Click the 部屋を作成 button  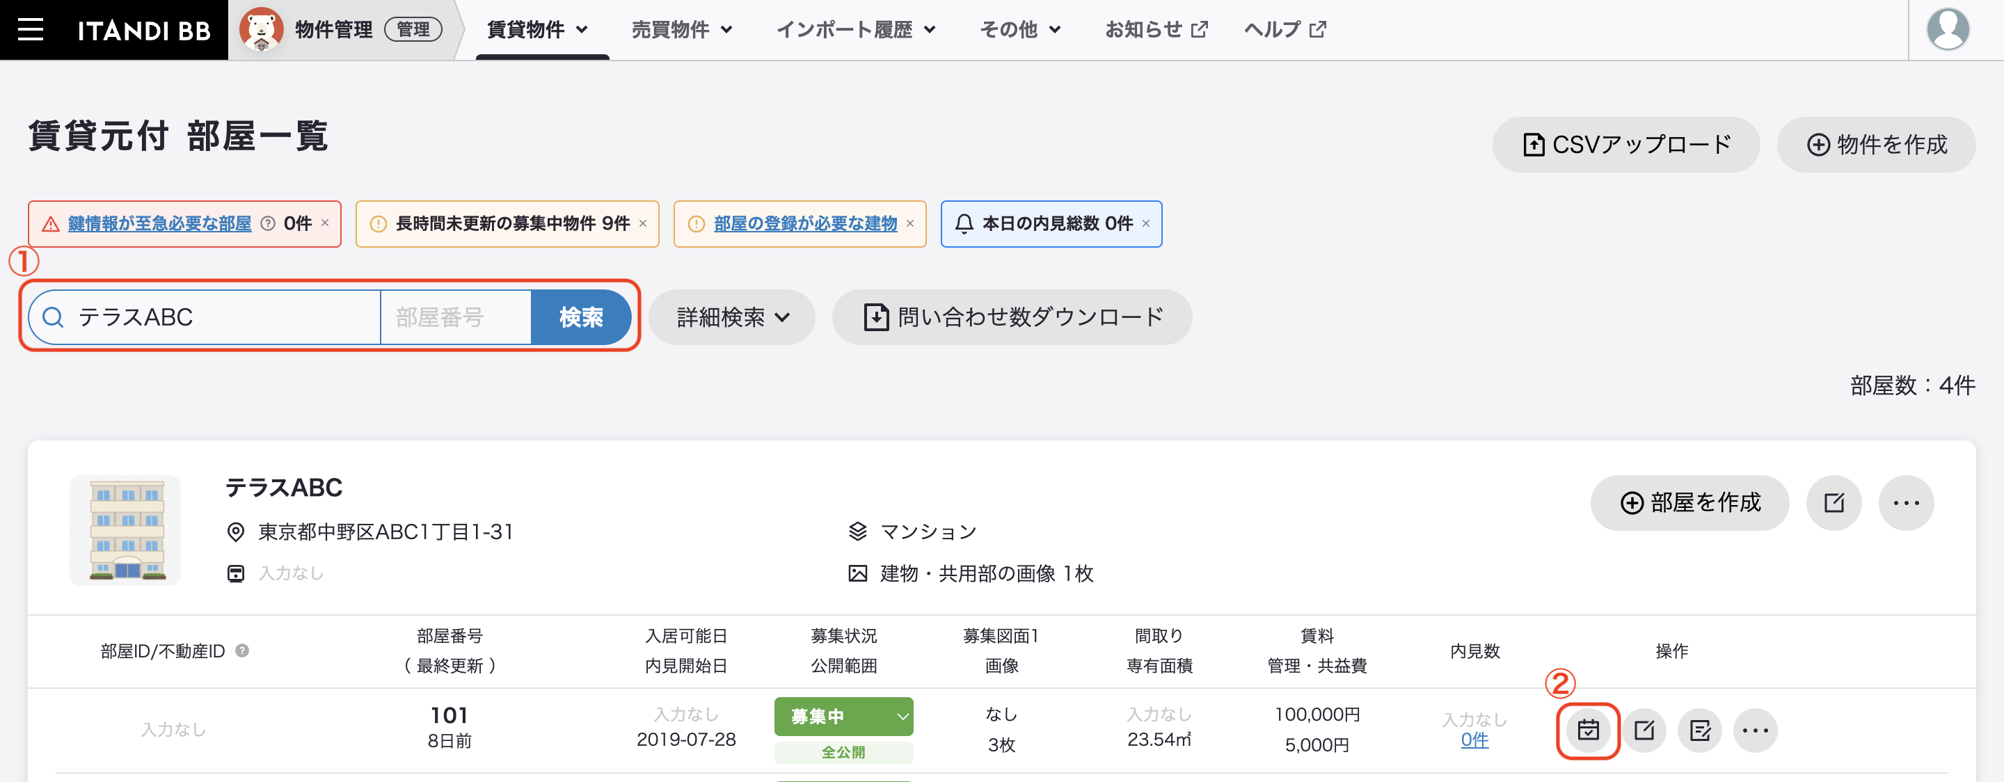(x=1689, y=502)
